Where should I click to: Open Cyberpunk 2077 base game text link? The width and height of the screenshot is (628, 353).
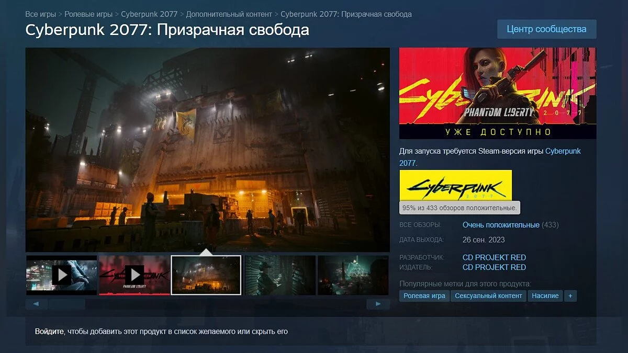point(490,157)
